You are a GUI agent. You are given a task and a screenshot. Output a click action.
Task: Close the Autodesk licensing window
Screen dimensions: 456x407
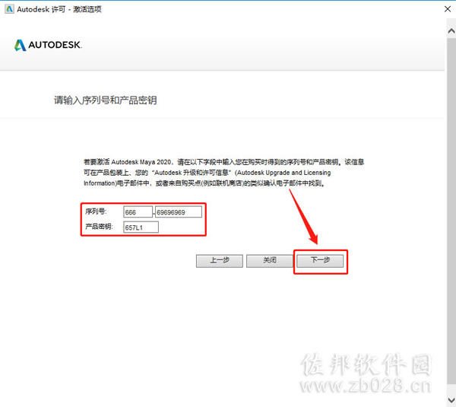pyautogui.click(x=448, y=9)
